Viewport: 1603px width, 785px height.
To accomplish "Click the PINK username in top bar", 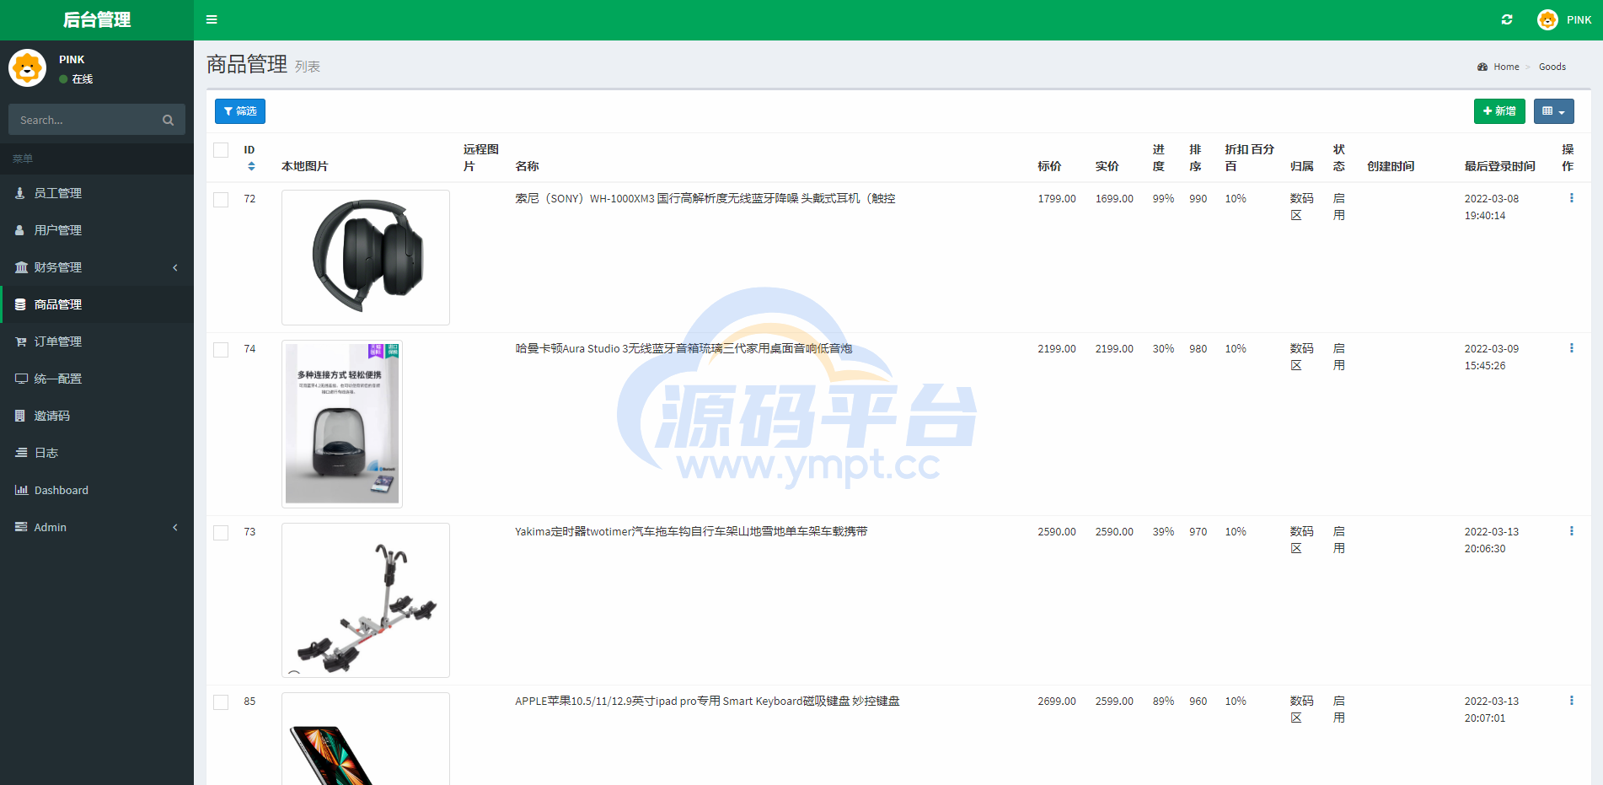I will point(1579,19).
